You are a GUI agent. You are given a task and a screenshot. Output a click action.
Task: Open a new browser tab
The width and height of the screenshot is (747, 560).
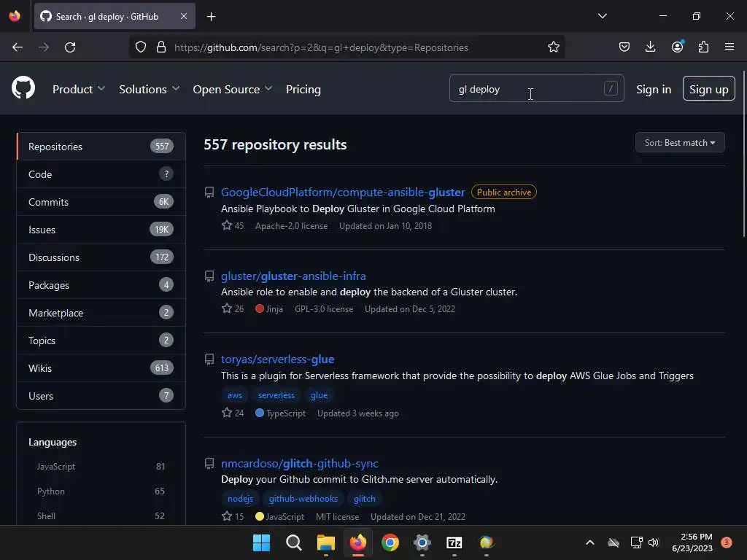[x=211, y=17]
